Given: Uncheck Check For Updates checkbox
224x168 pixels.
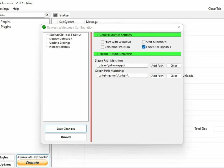Looking at the screenshot, I should click(144, 47).
